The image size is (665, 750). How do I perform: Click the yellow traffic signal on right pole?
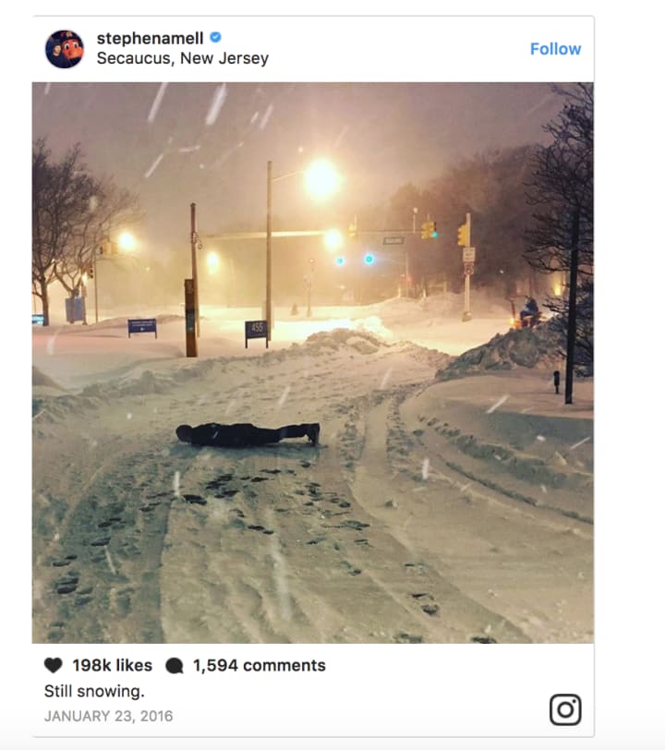462,235
